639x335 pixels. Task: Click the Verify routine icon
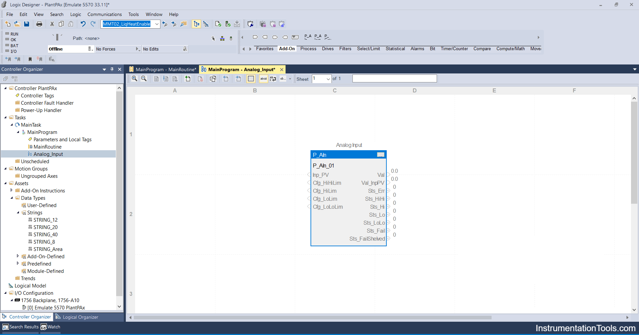[x=218, y=24]
